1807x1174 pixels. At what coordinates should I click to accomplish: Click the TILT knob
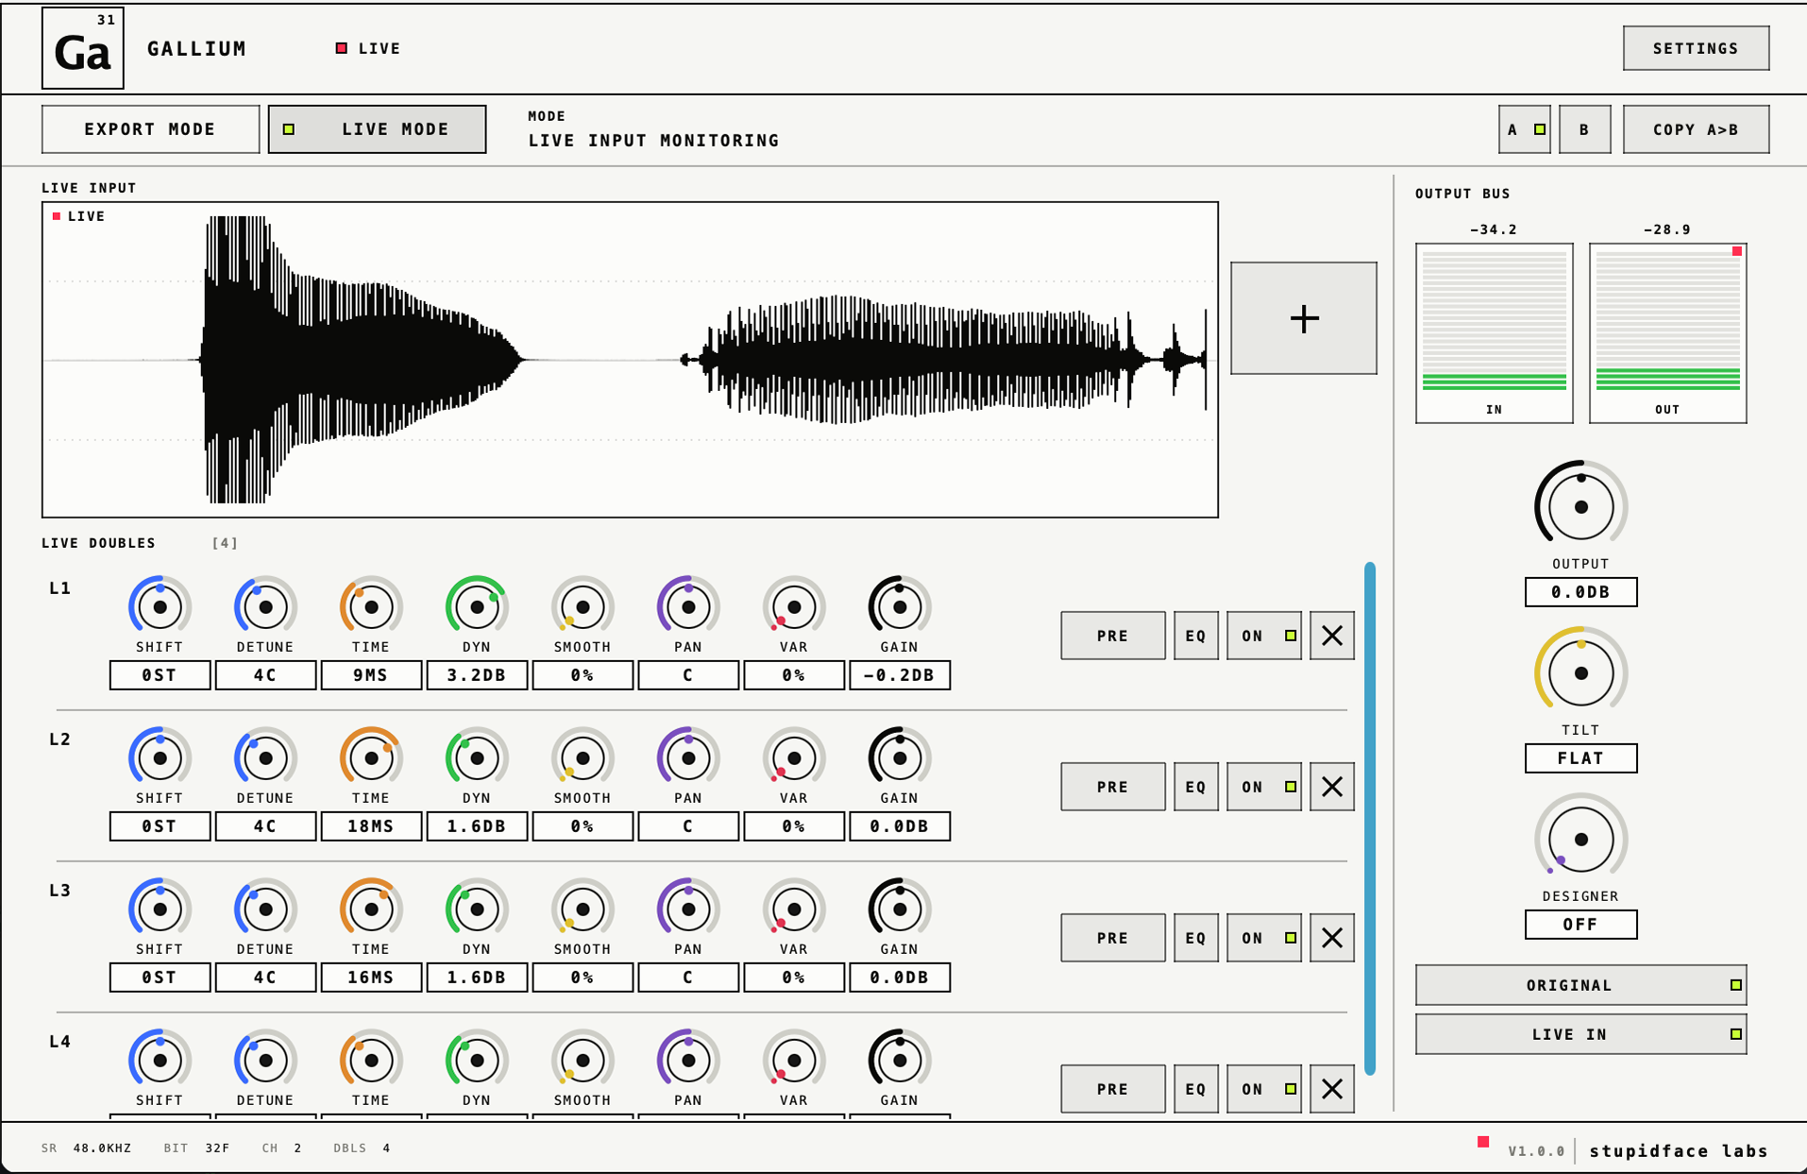[x=1580, y=672]
